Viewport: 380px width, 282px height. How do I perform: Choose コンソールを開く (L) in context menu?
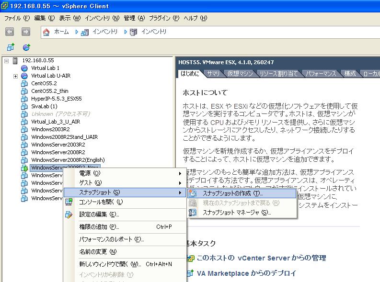tap(125, 202)
